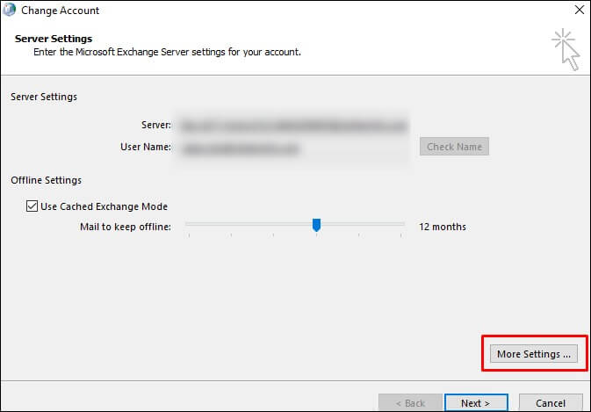Click the Next button

tap(476, 402)
